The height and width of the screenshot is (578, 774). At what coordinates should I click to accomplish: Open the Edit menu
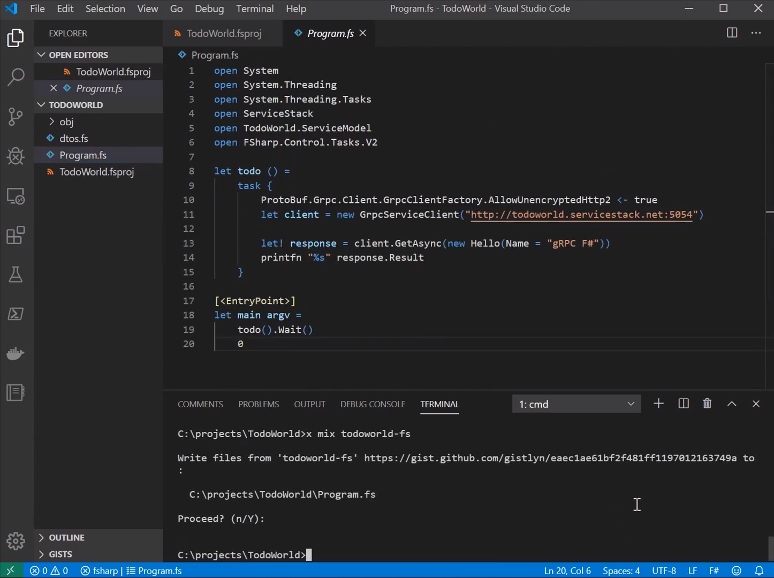pyautogui.click(x=65, y=9)
